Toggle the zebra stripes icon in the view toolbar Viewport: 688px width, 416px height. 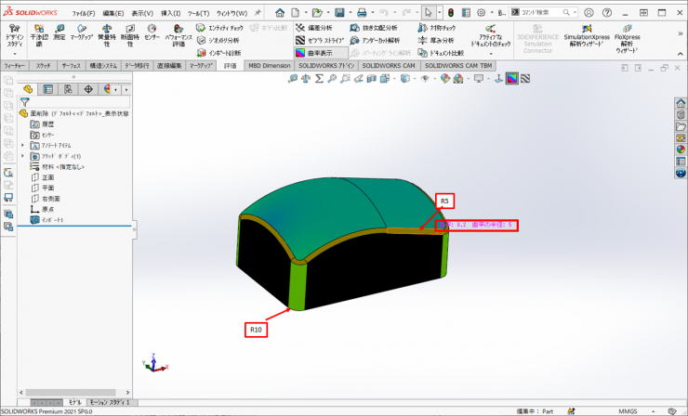point(524,79)
